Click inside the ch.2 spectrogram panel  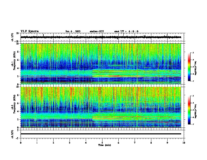point(101,107)
